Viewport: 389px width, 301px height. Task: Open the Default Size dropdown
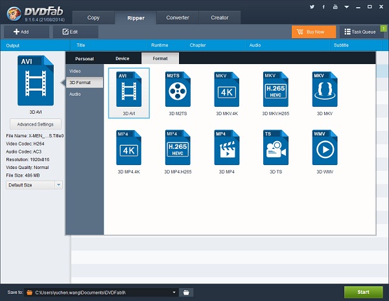pyautogui.click(x=34, y=185)
